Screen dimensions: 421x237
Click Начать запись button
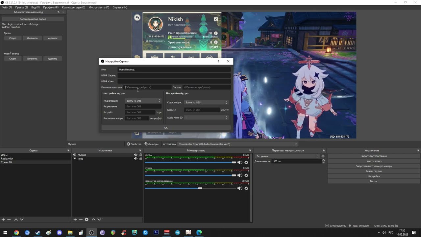pos(374,161)
